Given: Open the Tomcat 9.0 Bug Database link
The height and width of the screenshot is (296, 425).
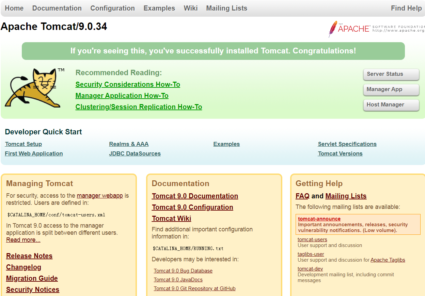Looking at the screenshot, I should 183,271.
